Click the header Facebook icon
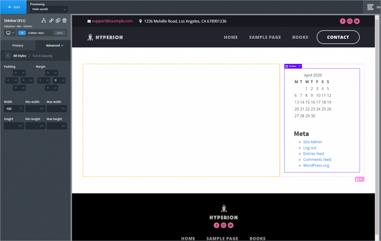381x241 pixels. pyautogui.click(x=343, y=21)
